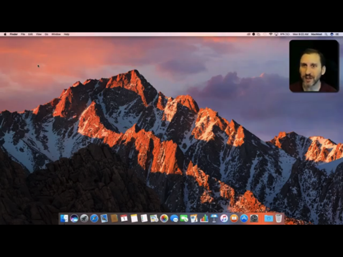Screen dimensions: 343x257
Task: Open the View menu
Action: [39, 34]
